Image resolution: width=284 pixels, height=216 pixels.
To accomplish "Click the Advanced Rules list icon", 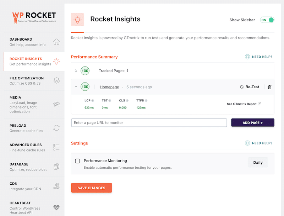I will point(56,147).
